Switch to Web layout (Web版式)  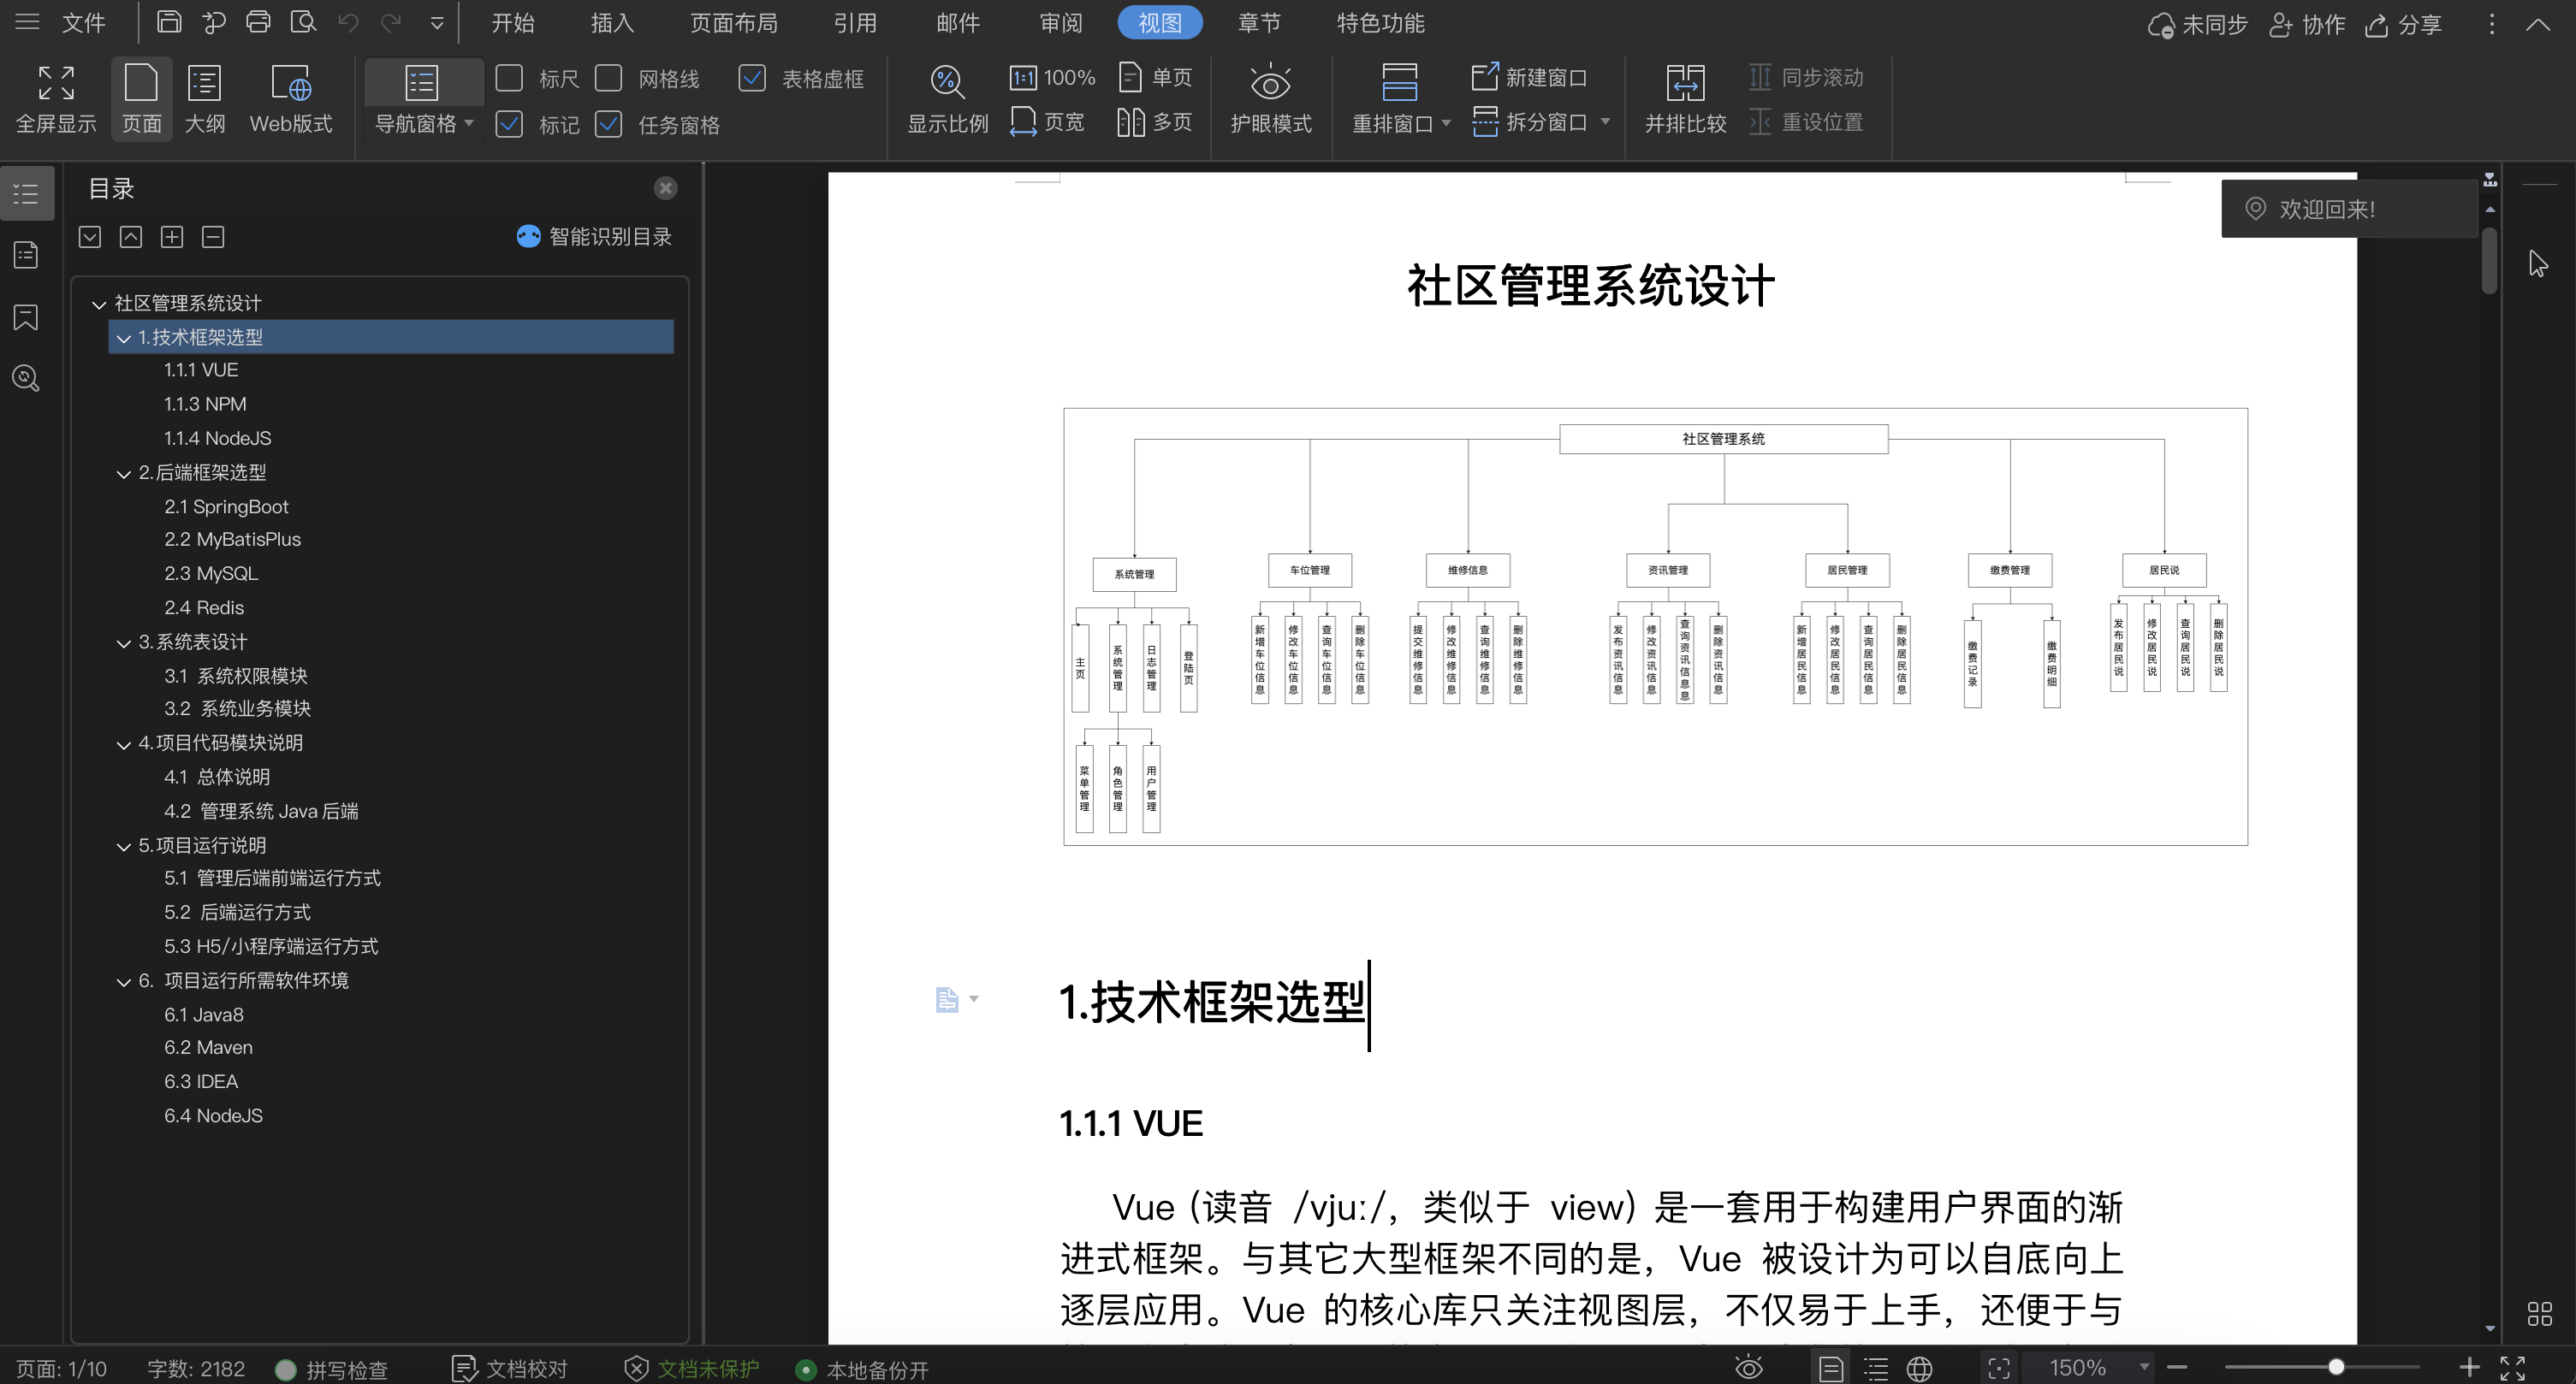point(291,99)
